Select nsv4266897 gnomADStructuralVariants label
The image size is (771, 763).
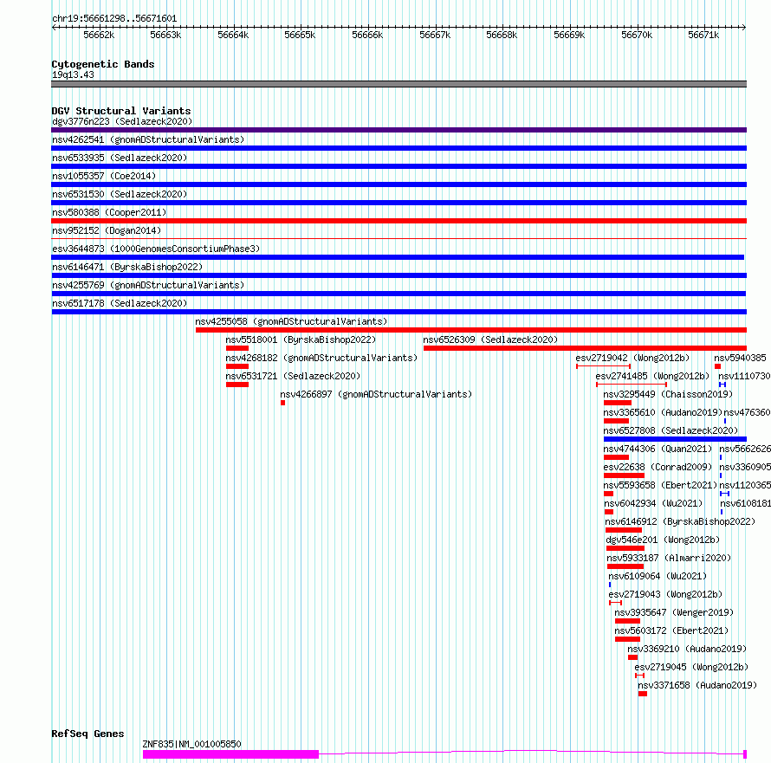click(x=376, y=394)
